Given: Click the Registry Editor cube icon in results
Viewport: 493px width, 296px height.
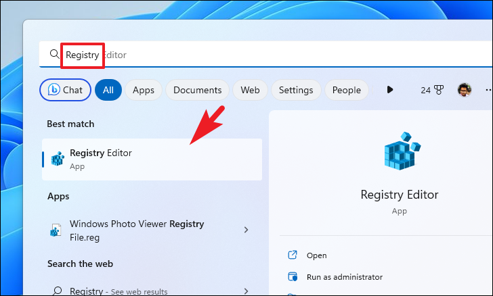Looking at the screenshot, I should pyautogui.click(x=58, y=159).
